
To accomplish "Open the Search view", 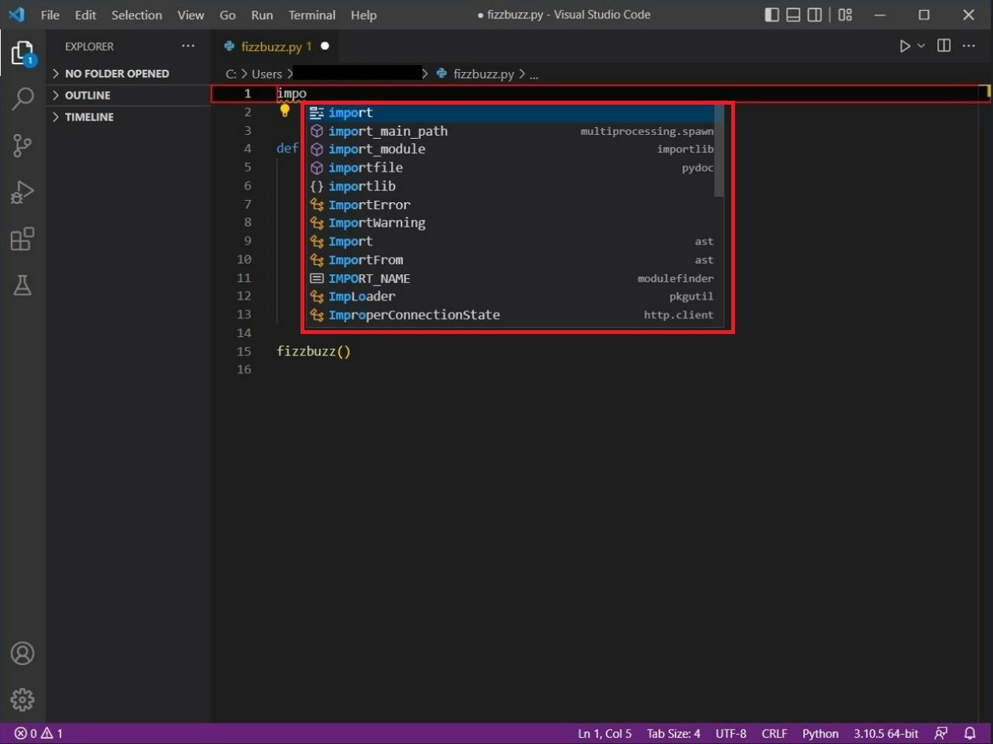I will (x=22, y=98).
